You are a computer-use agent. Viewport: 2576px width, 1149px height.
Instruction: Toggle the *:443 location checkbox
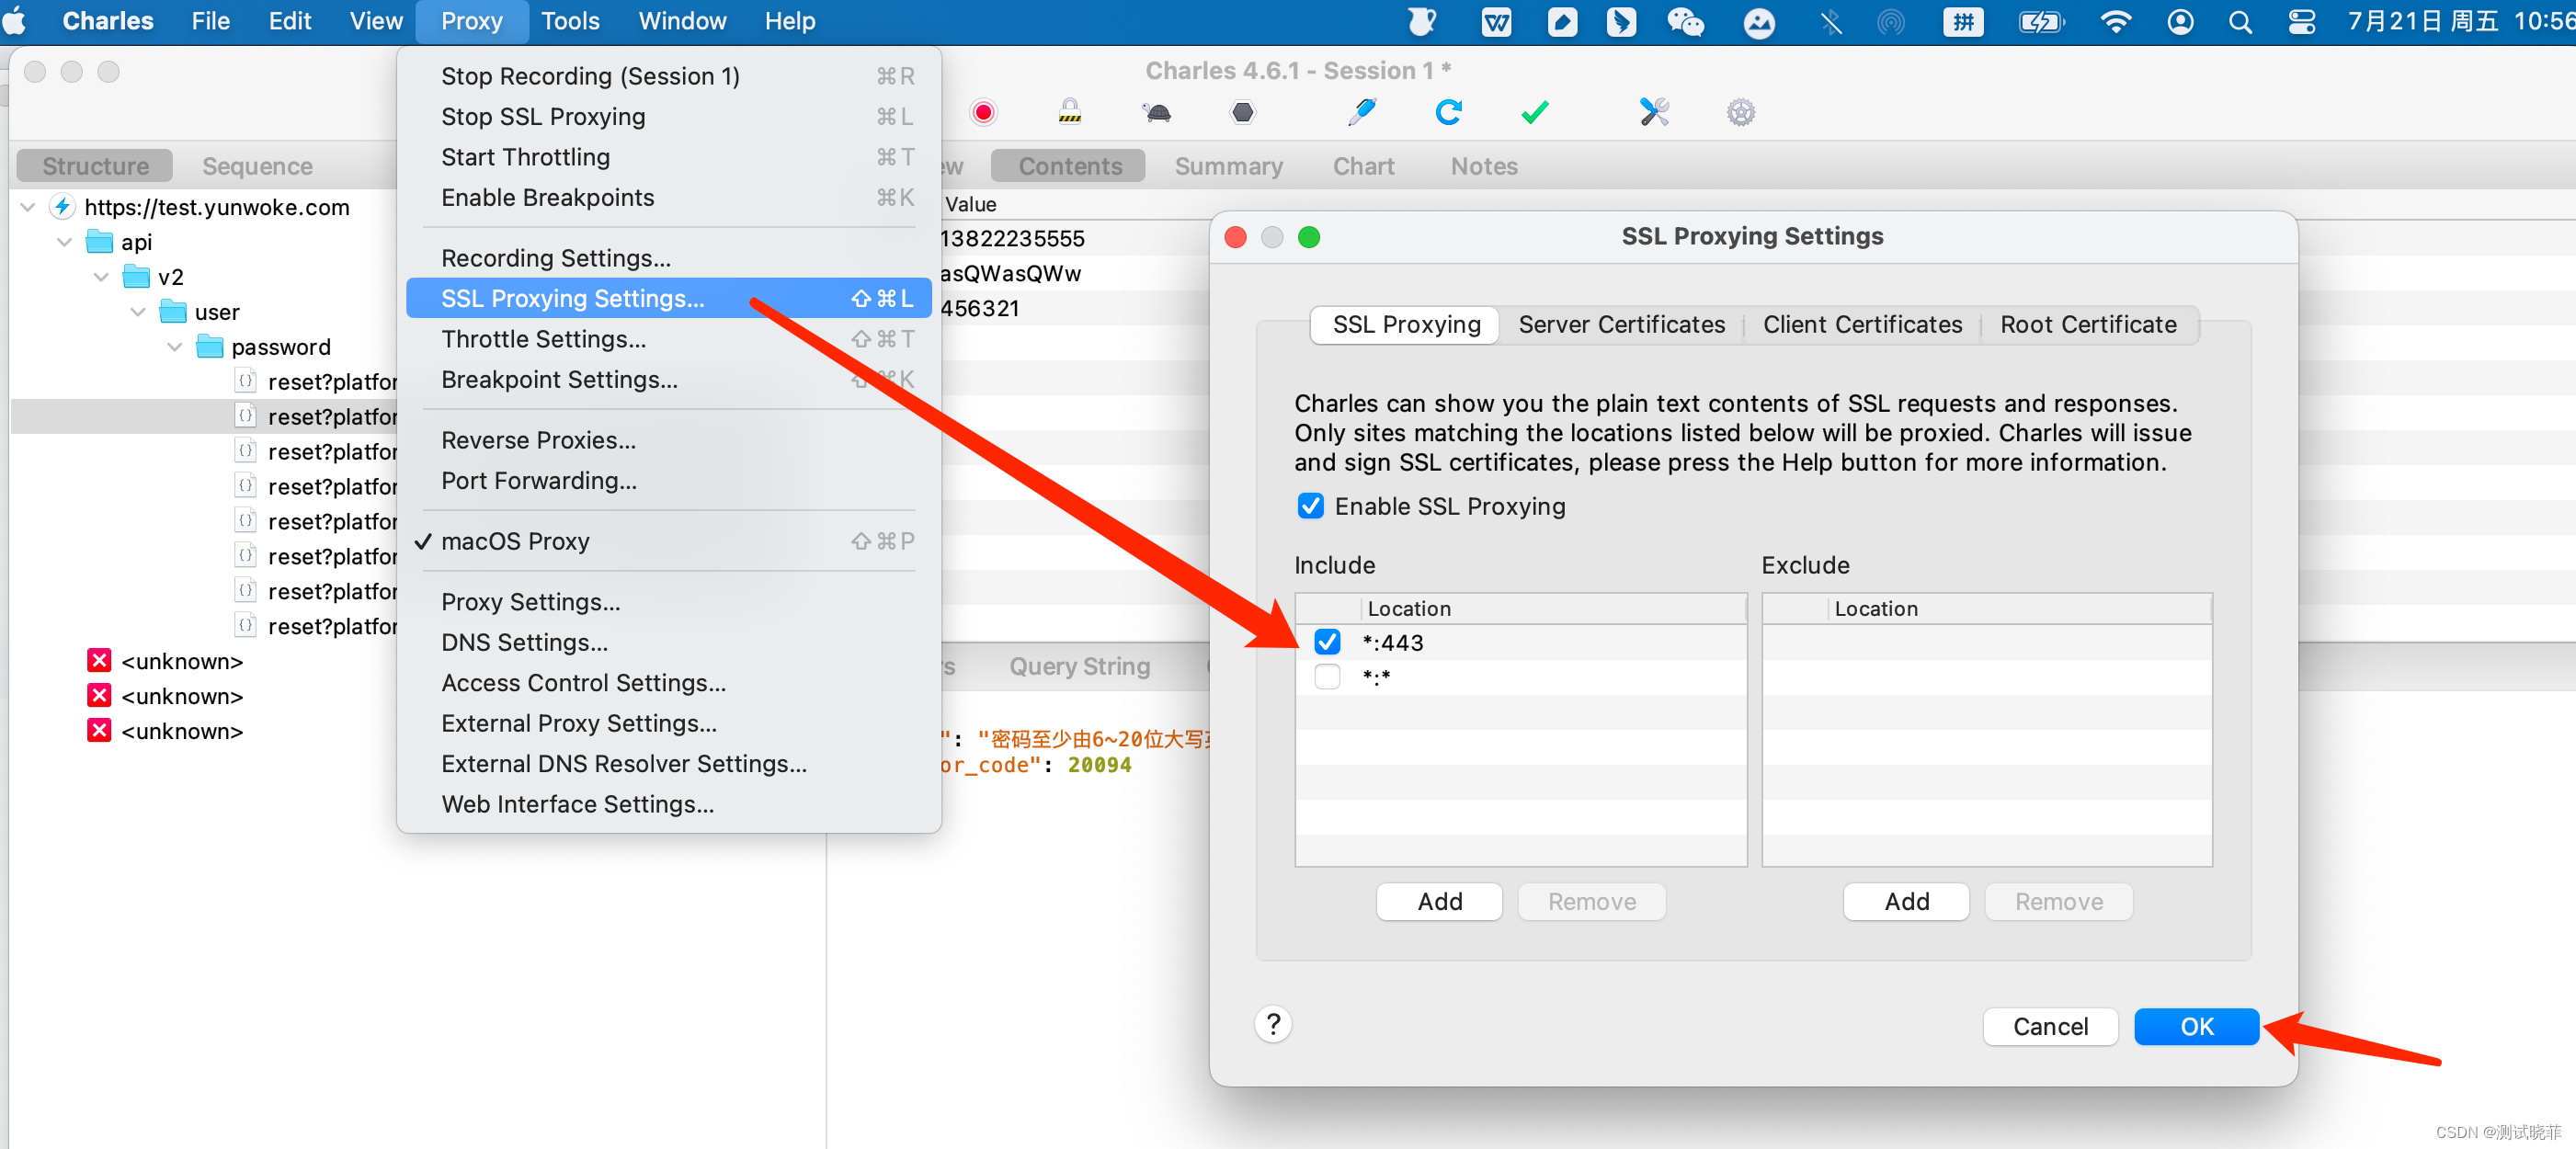1326,642
